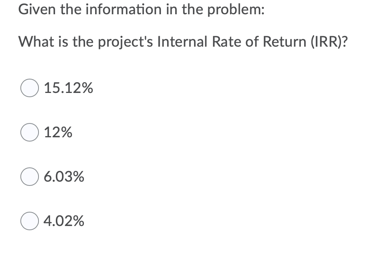Select the topmost answer circle
The width and height of the screenshot is (365, 253).
click(x=29, y=88)
